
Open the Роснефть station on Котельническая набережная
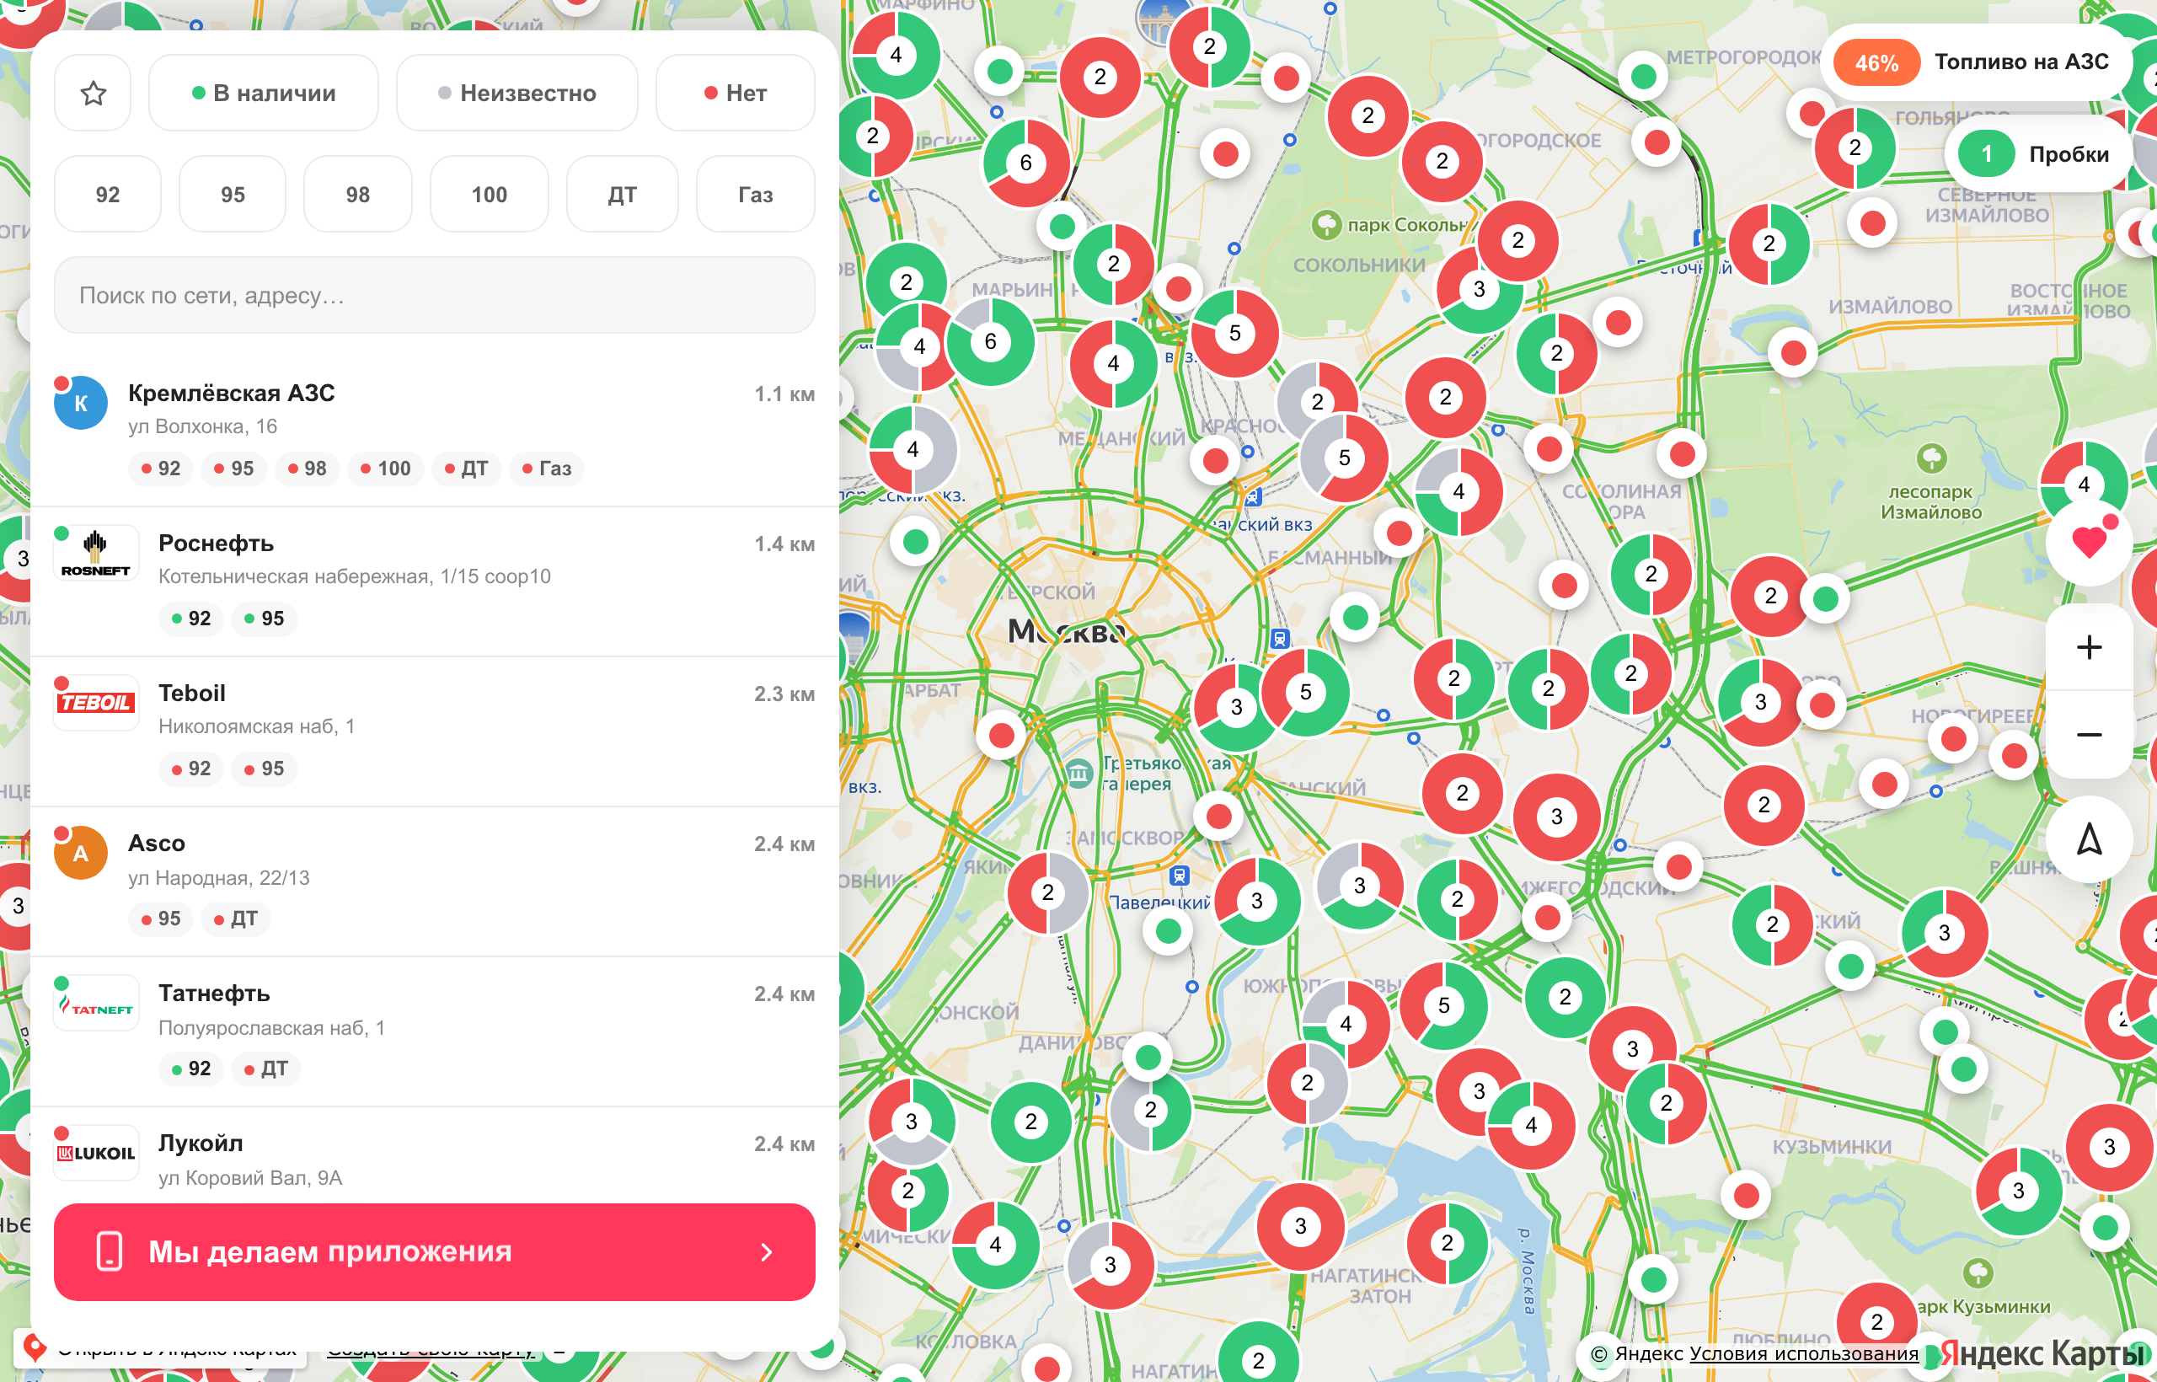point(434,581)
